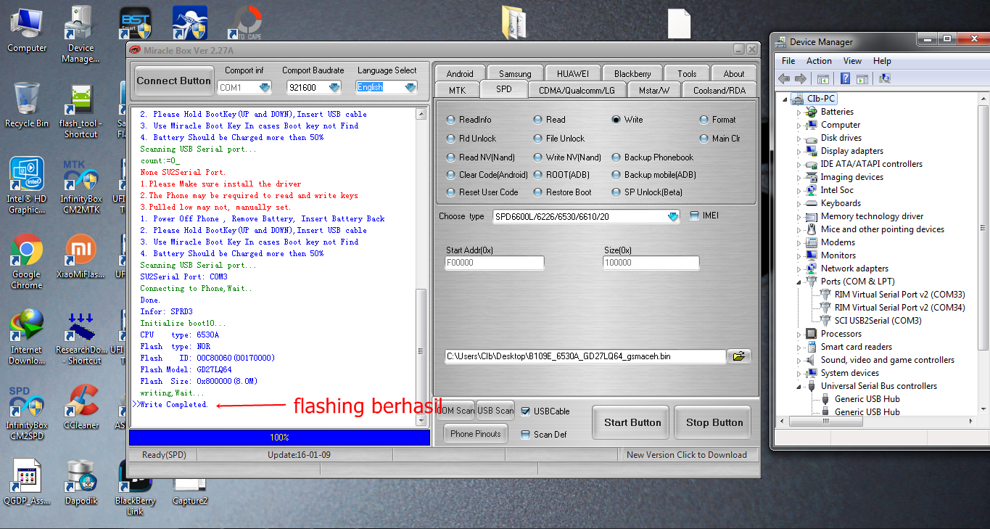Screen dimensions: 990x529
Task: Switch to the MTK tab
Action: 457,90
